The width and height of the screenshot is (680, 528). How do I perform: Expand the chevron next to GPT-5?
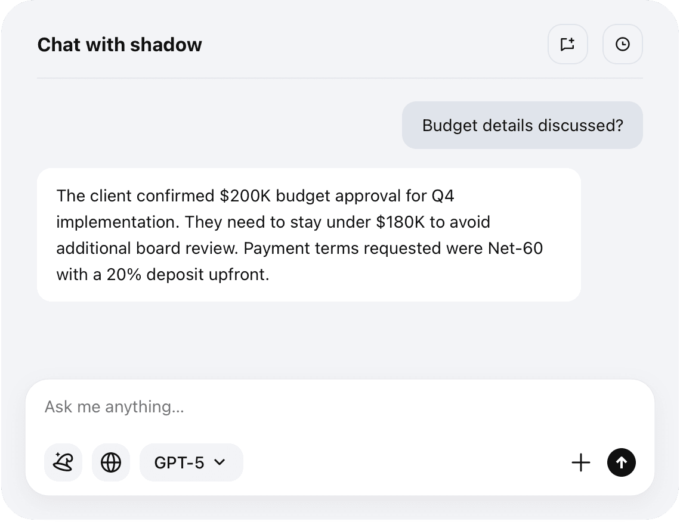point(220,462)
